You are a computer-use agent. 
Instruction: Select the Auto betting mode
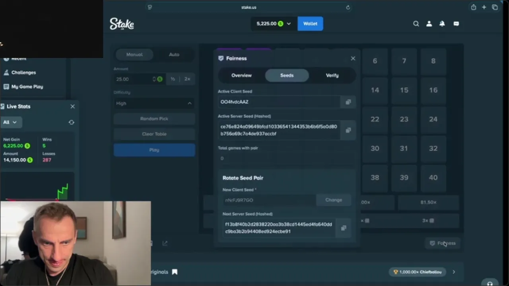[x=174, y=54]
